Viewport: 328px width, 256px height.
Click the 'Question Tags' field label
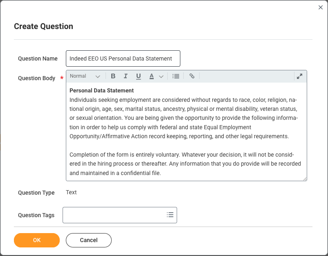36,215
